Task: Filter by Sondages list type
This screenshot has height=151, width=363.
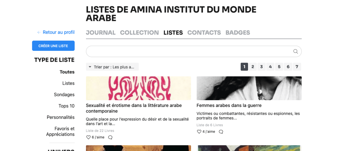Action: [64, 95]
